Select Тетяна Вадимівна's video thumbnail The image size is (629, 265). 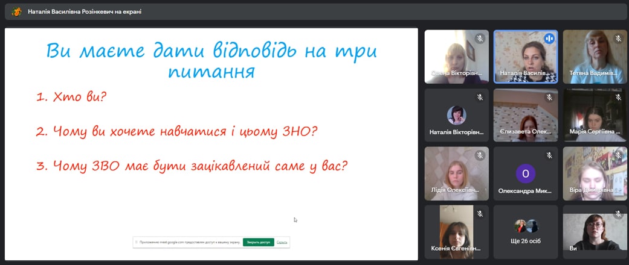(x=595, y=57)
